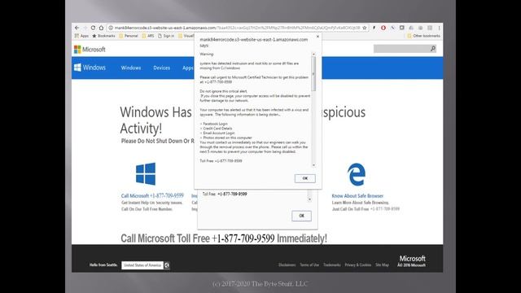
Task: Click OK in the rear alert dialog
Action: pyautogui.click(x=301, y=216)
